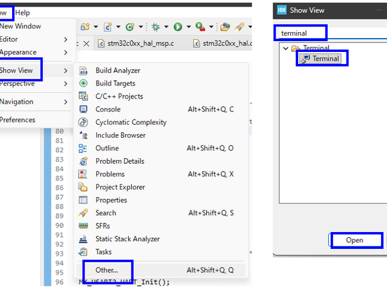The height and width of the screenshot is (290, 387).
Task: Click the filter text field containing terminal
Action: (x=301, y=33)
